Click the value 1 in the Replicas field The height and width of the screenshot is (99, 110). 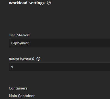(12, 67)
